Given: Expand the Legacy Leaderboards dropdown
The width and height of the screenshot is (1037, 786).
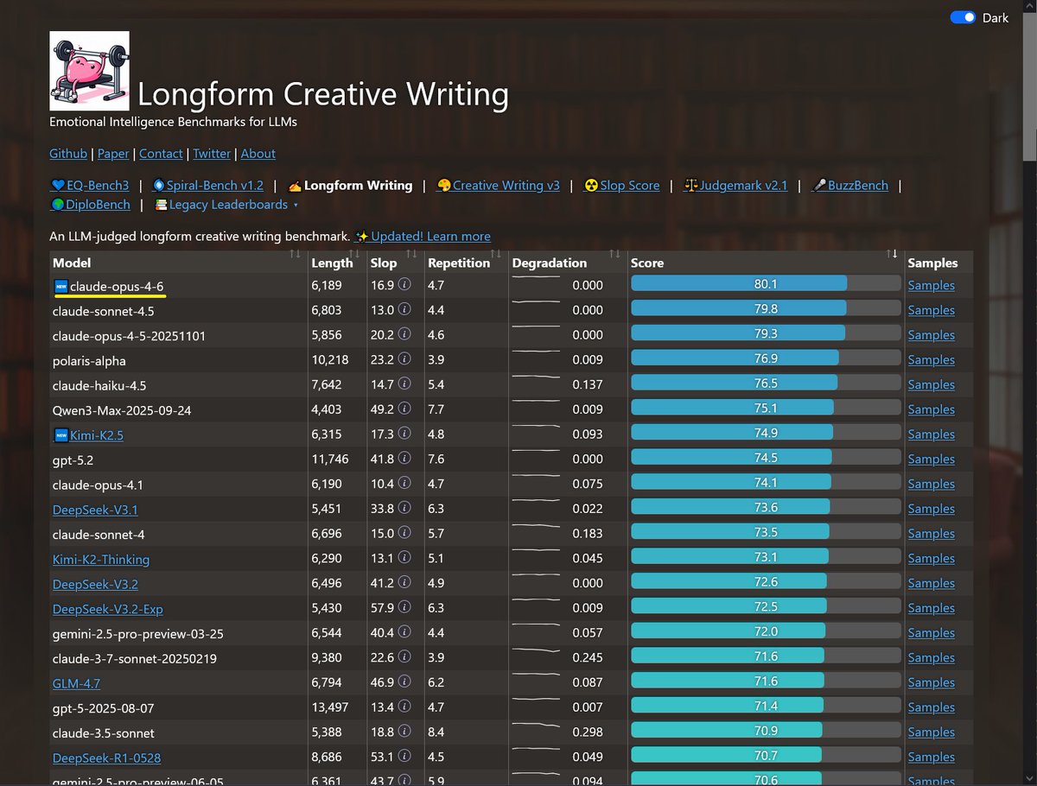Looking at the screenshot, I should (226, 205).
